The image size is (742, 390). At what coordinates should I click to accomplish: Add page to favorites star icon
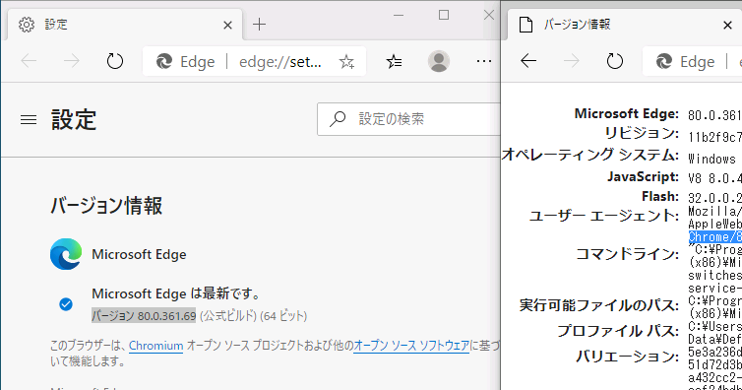pos(346,62)
